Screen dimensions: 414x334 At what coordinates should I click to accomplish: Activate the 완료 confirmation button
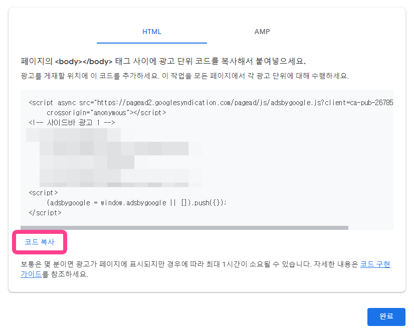[386, 316]
